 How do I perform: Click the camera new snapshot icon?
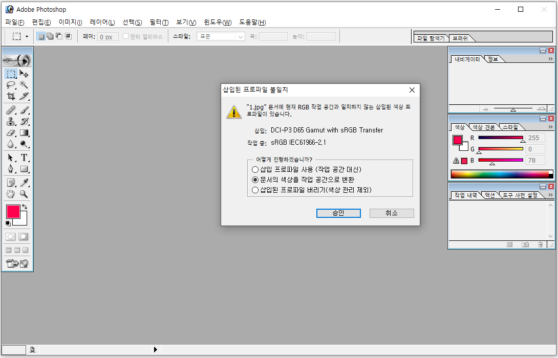525,244
